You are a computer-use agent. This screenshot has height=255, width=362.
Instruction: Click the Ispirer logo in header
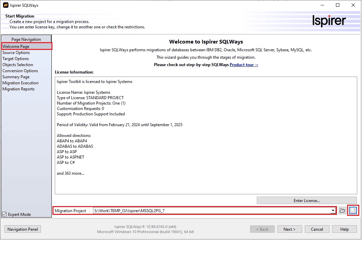point(329,21)
